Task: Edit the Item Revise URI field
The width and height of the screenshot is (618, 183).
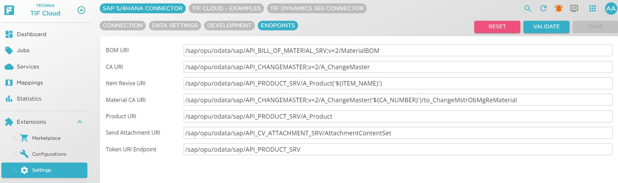Action: (x=398, y=83)
